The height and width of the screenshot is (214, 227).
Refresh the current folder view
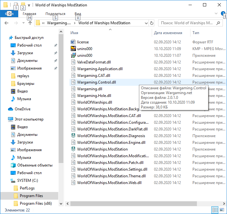tap(151, 23)
